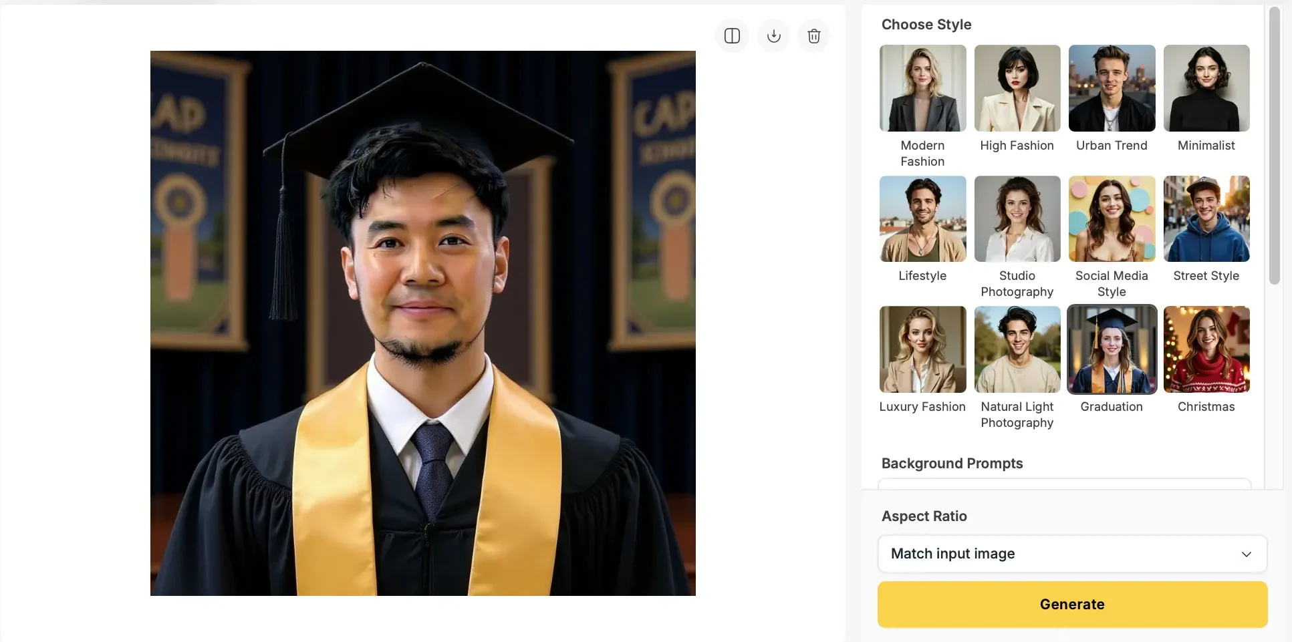Select the Luxury Fashion style

(922, 349)
